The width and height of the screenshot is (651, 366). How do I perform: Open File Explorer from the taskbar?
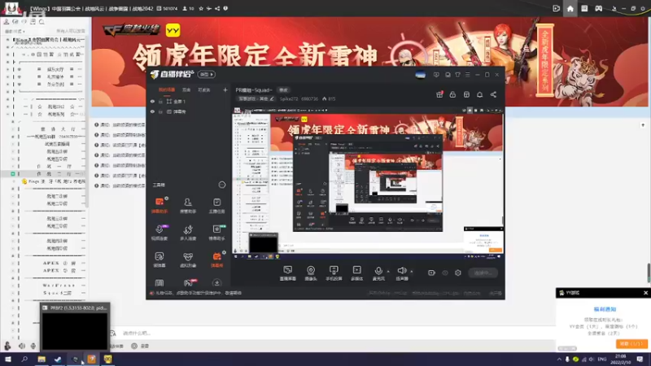tap(42, 359)
